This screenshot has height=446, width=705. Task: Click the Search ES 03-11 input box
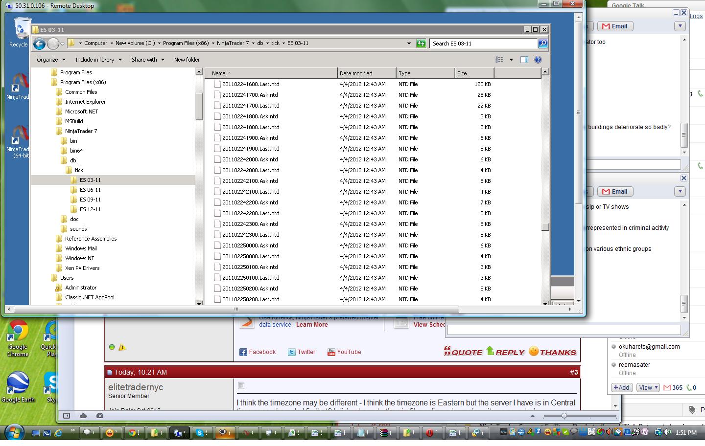coord(483,44)
